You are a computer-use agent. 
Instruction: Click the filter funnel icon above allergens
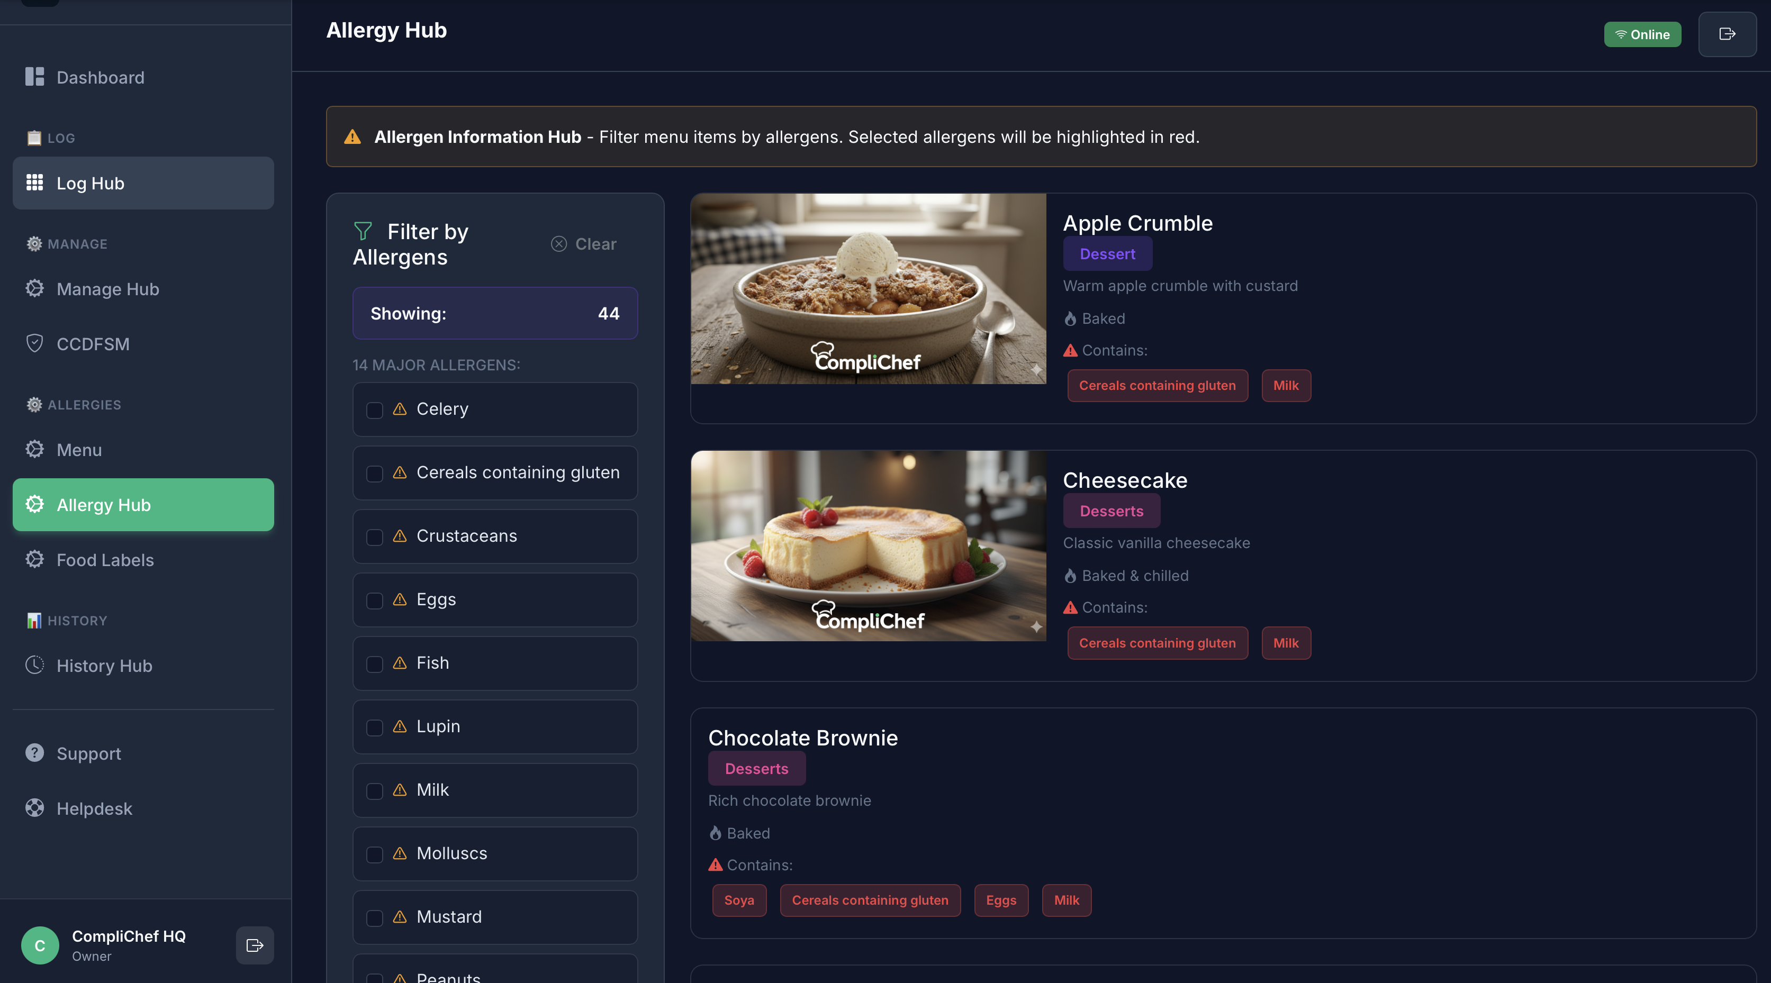pos(363,232)
